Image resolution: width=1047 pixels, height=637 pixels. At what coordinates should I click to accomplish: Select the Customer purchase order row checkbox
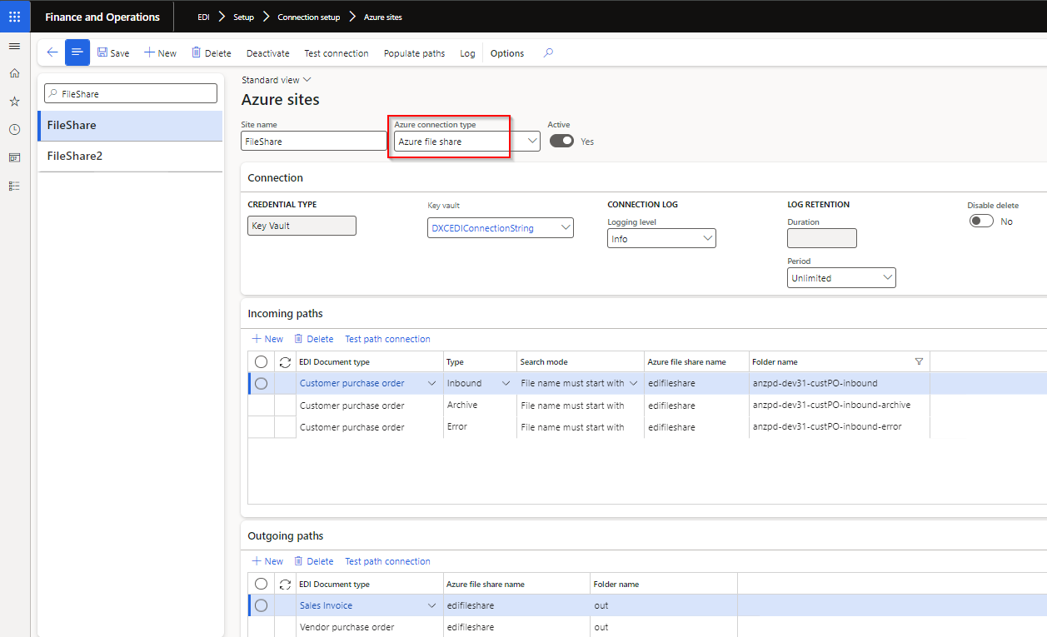click(261, 383)
